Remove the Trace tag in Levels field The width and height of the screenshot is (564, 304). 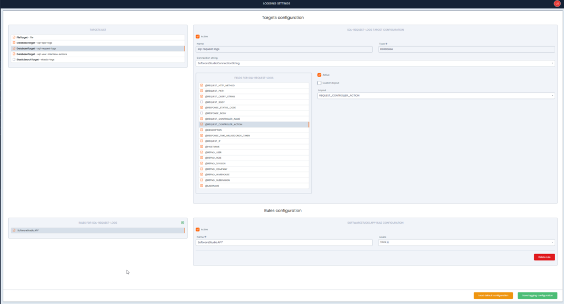388,242
